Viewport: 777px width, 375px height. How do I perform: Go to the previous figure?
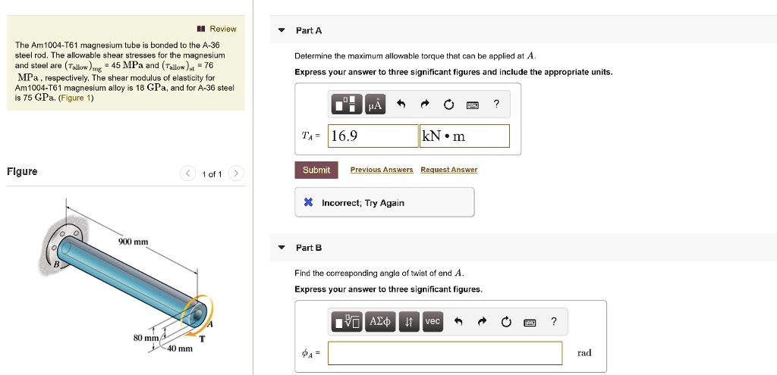(x=187, y=174)
